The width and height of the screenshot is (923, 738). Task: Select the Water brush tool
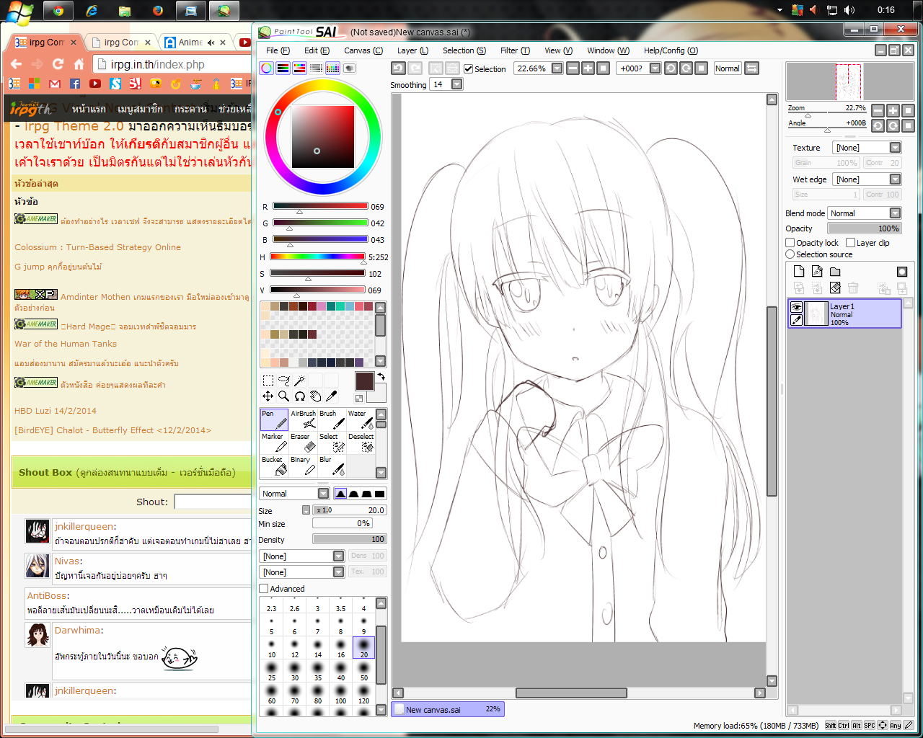pyautogui.click(x=361, y=419)
